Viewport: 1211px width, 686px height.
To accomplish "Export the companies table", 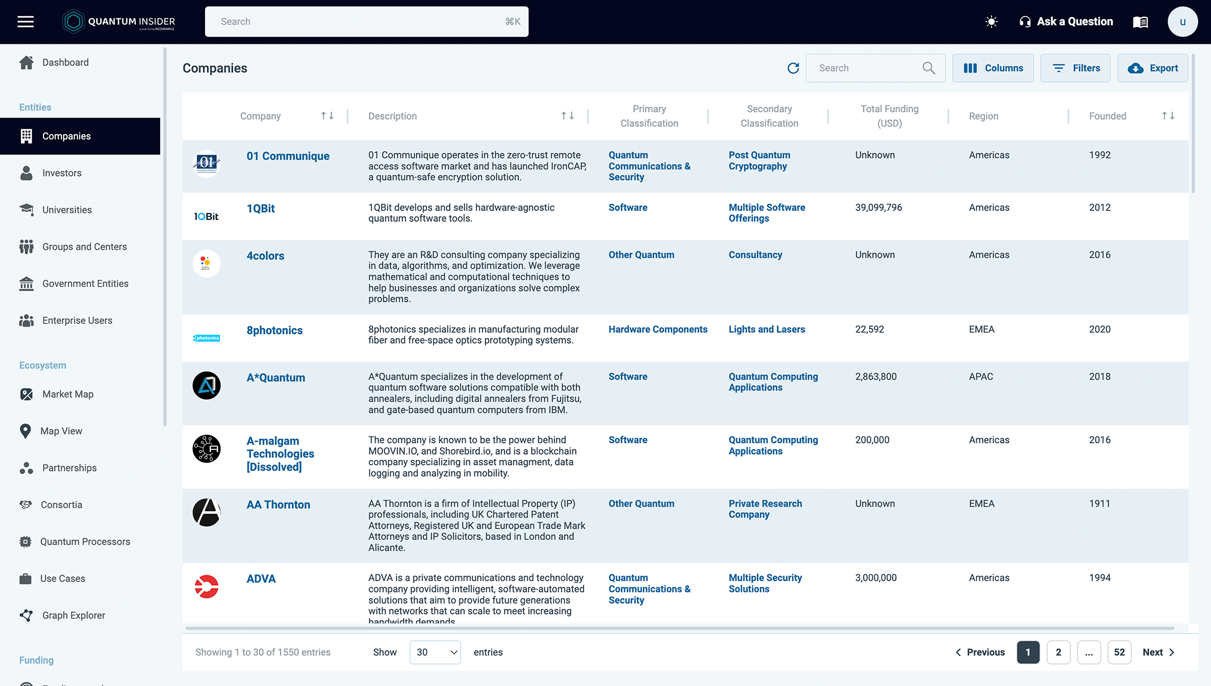I will [1152, 68].
